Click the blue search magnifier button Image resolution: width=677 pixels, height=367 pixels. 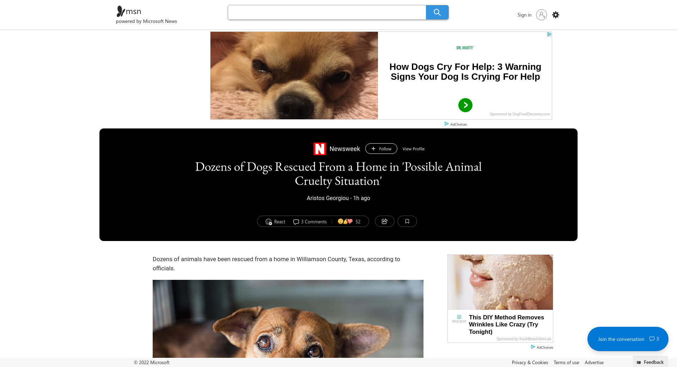(x=437, y=12)
